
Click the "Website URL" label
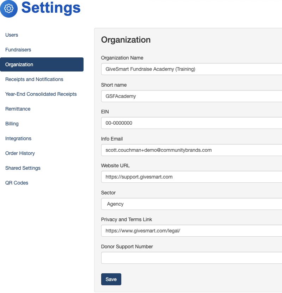(x=115, y=166)
